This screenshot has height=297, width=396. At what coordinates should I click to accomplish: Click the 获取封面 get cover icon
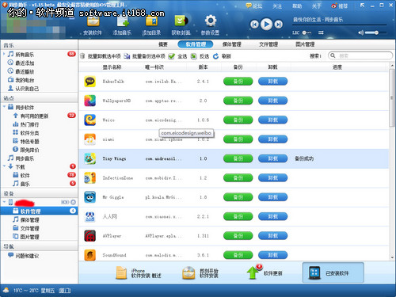click(x=181, y=21)
